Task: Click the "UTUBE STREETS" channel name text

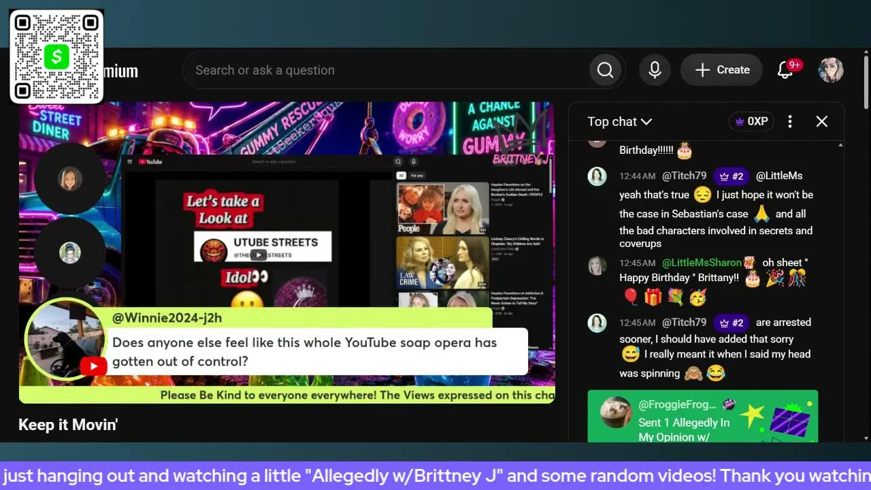Action: pyautogui.click(x=276, y=242)
